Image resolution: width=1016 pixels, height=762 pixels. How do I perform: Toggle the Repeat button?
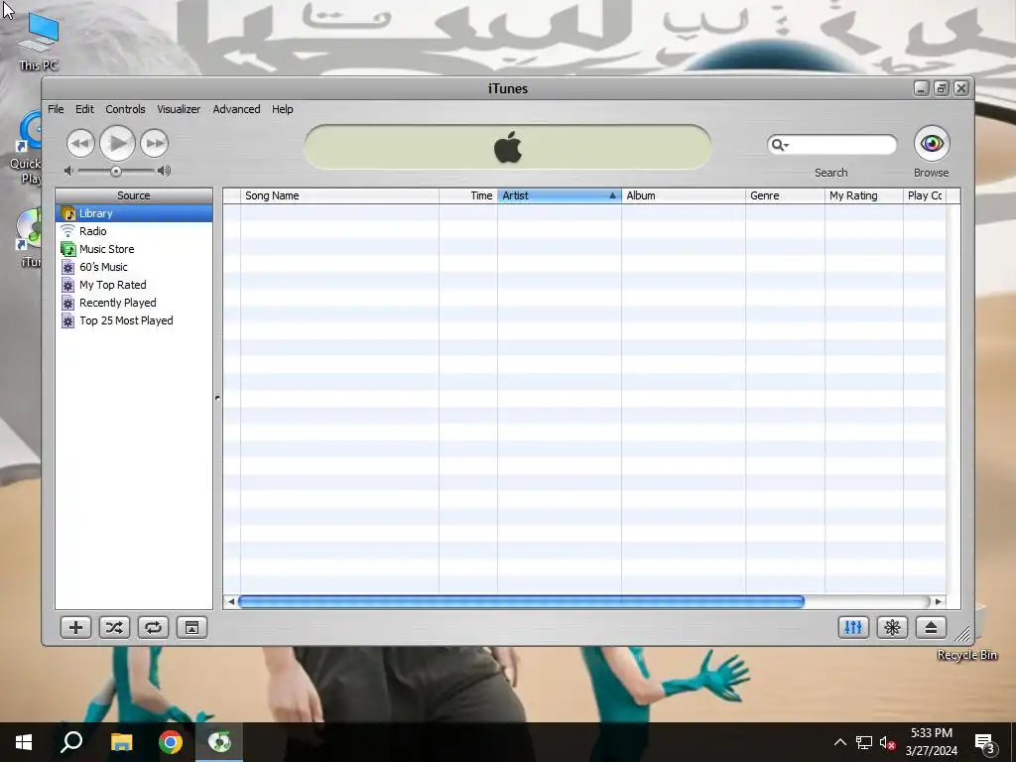tap(153, 627)
